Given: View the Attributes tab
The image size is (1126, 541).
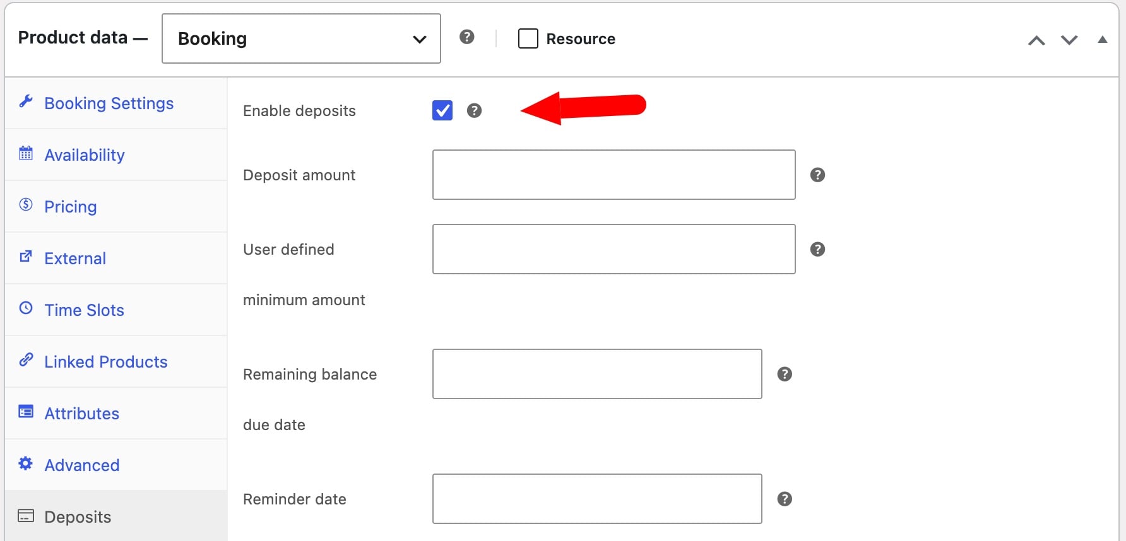Looking at the screenshot, I should pos(116,414).
